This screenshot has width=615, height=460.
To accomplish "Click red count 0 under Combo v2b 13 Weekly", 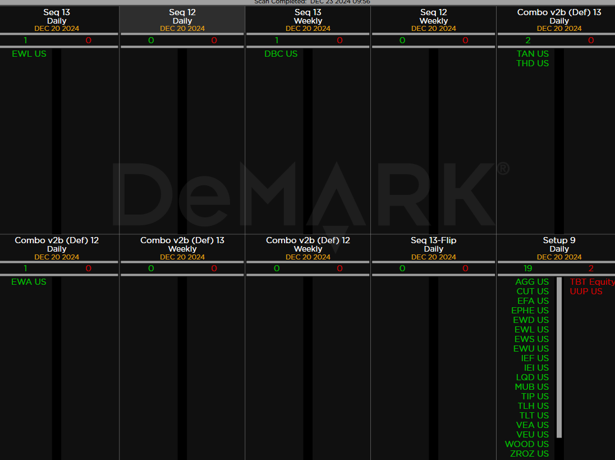I will [x=214, y=268].
